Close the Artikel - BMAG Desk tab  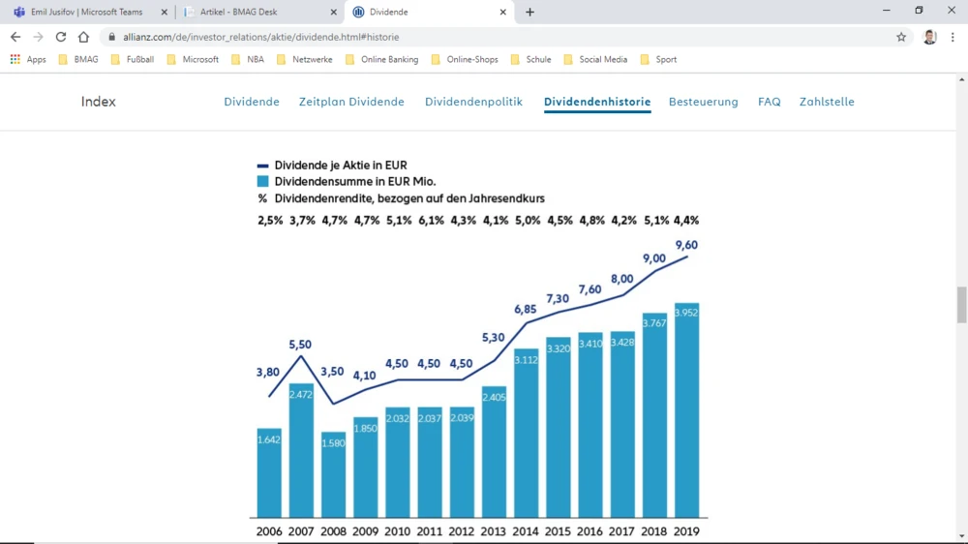click(332, 13)
